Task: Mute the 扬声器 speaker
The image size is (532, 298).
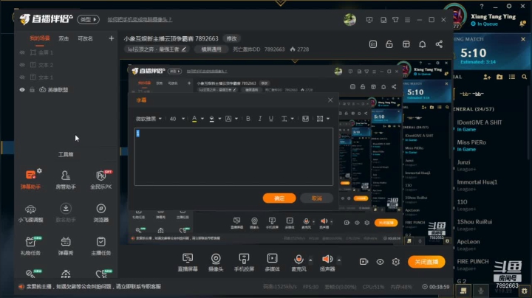Action: coord(327,259)
